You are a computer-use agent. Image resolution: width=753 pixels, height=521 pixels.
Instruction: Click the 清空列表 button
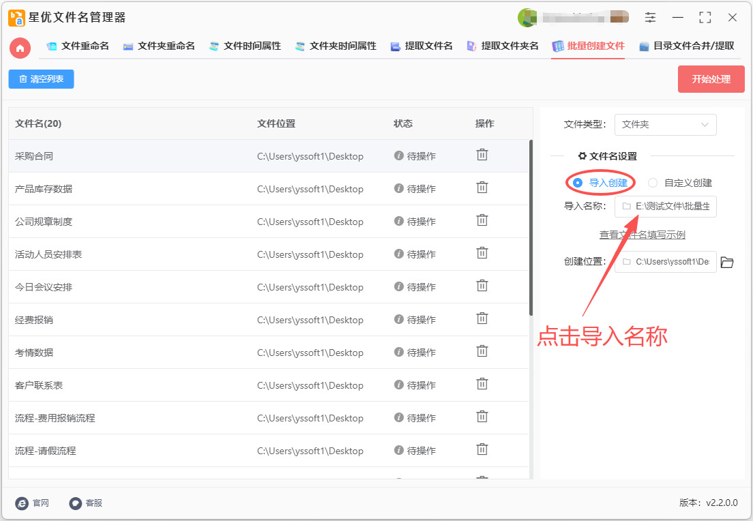pyautogui.click(x=42, y=79)
